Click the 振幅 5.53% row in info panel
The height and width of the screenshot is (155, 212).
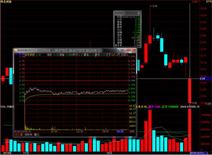[x=128, y=42]
